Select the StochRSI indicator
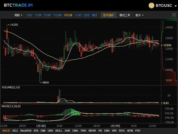The image size is (178, 134). point(26,131)
